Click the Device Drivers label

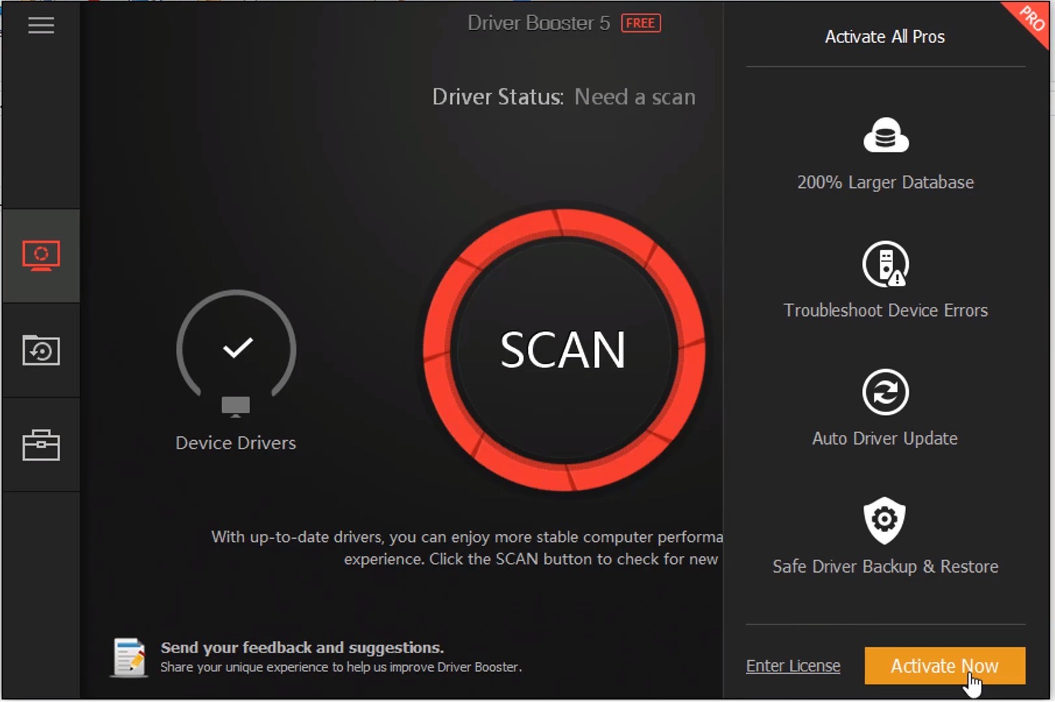tap(236, 443)
